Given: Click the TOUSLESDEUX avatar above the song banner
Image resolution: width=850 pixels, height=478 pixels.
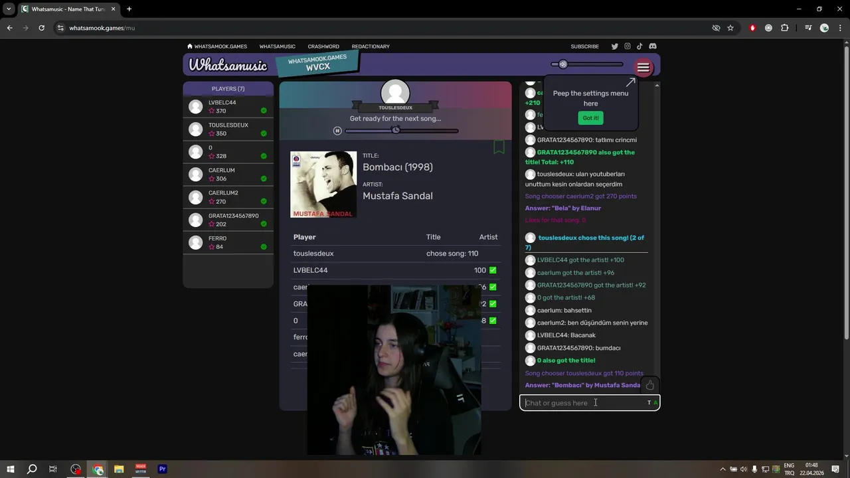Looking at the screenshot, I should (395, 94).
